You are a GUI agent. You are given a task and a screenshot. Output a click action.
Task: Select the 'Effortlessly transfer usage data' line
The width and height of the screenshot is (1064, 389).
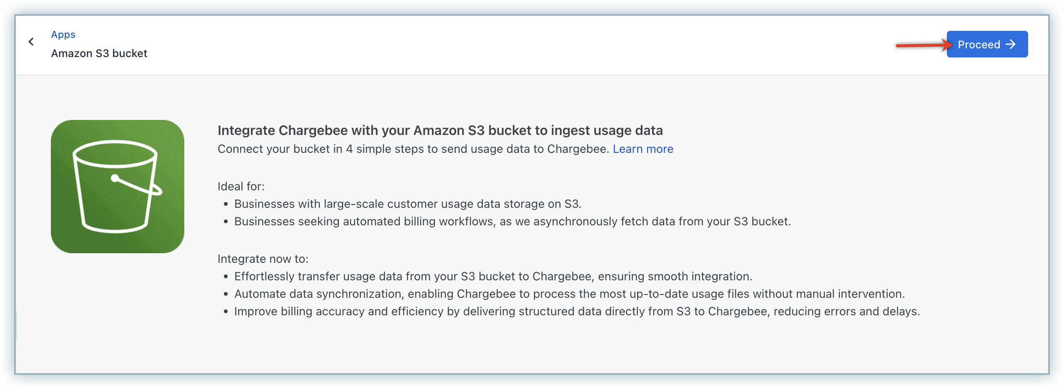click(493, 276)
